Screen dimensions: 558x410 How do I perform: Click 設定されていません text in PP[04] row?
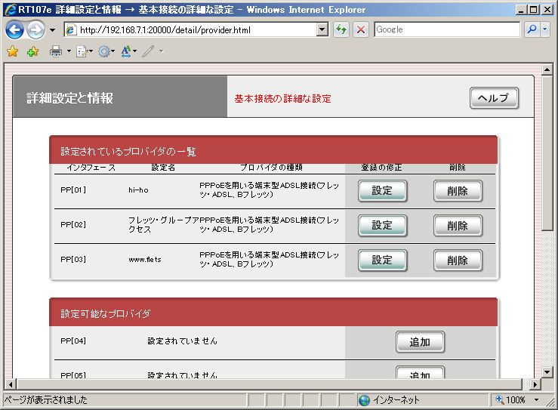[x=182, y=341]
